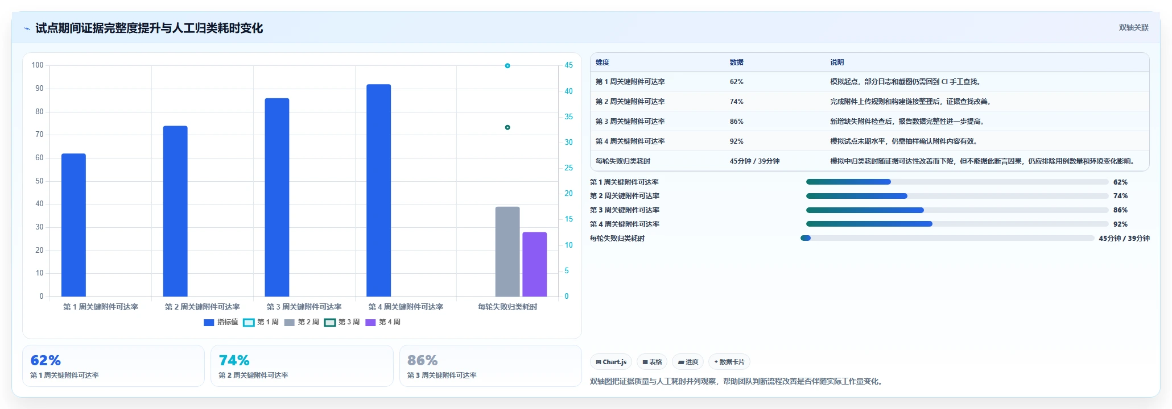This screenshot has width=1172, height=409.
Task: Click left-axis tick value 70
Action: tap(39, 135)
